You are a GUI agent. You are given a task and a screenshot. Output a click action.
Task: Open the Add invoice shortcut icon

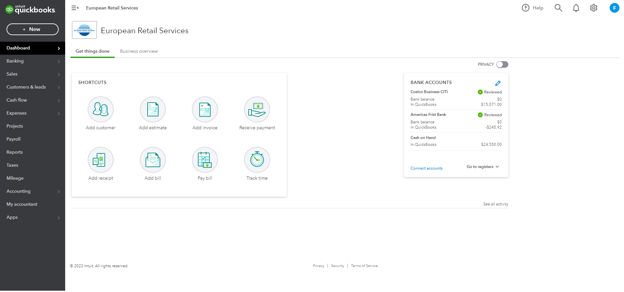coord(205,109)
